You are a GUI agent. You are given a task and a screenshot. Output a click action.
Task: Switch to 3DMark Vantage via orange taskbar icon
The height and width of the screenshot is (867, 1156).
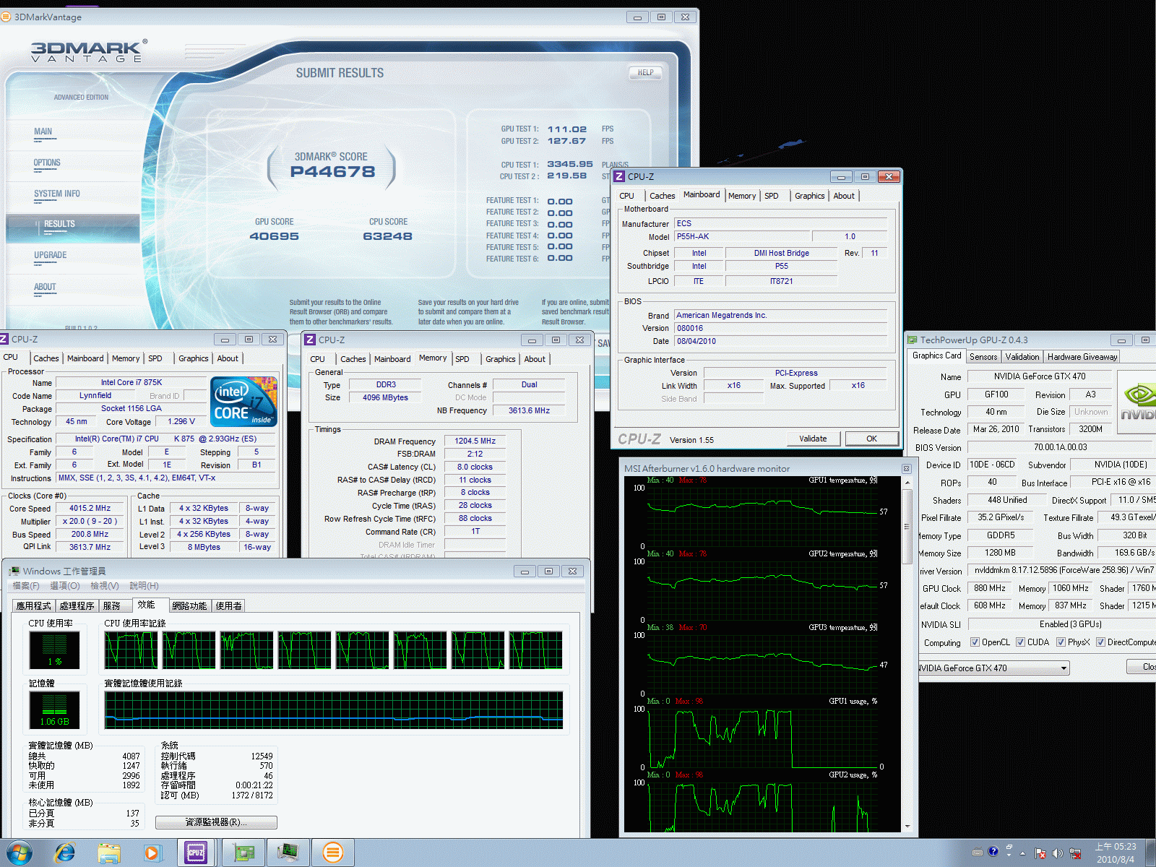[333, 853]
